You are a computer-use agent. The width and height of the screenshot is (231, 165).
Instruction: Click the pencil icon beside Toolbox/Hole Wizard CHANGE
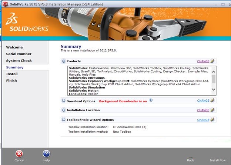(212, 119)
